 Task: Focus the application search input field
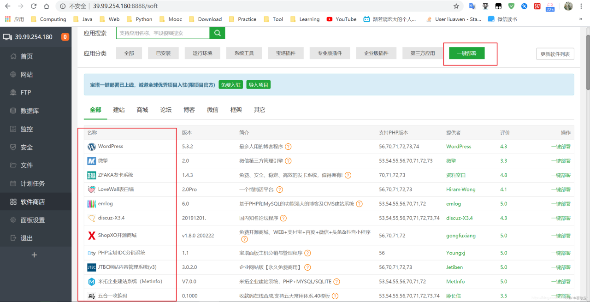point(163,33)
